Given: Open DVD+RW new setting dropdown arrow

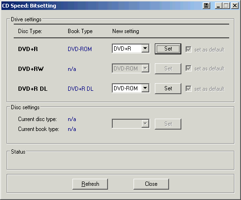Looking at the screenshot, I should (145, 69).
